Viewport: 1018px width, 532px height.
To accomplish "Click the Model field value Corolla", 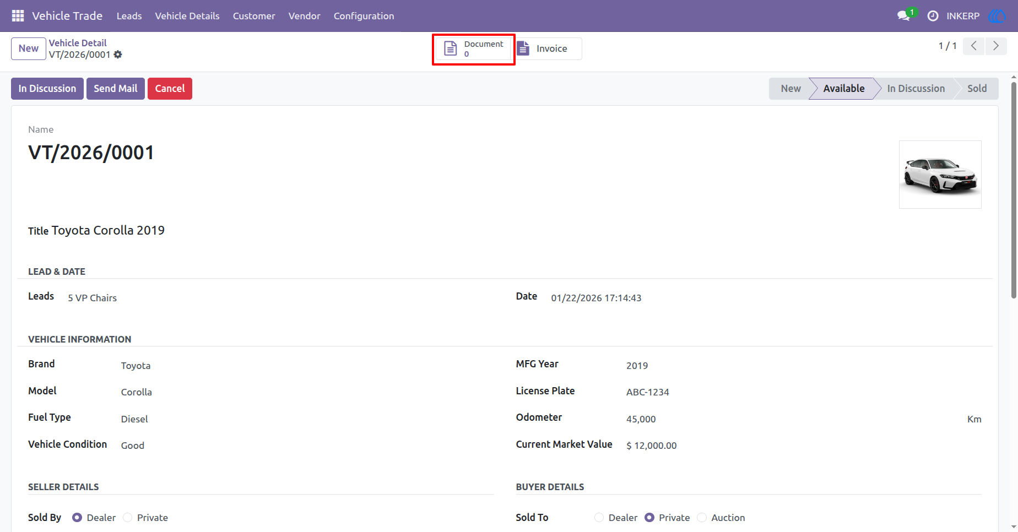I will (137, 392).
